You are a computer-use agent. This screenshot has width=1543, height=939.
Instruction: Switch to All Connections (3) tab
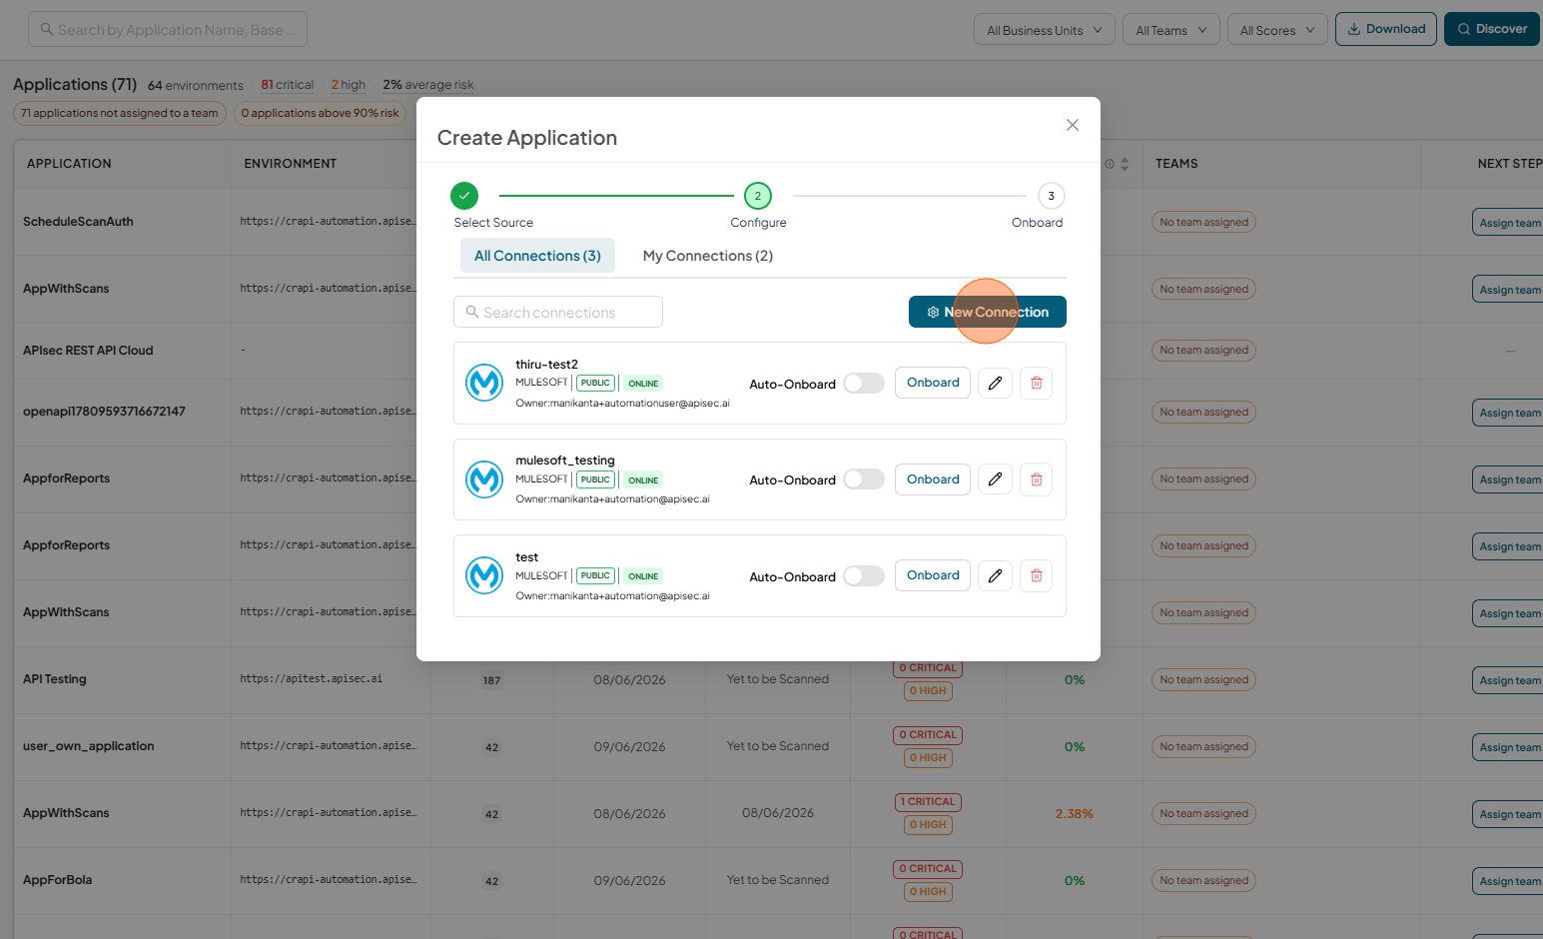(x=537, y=256)
